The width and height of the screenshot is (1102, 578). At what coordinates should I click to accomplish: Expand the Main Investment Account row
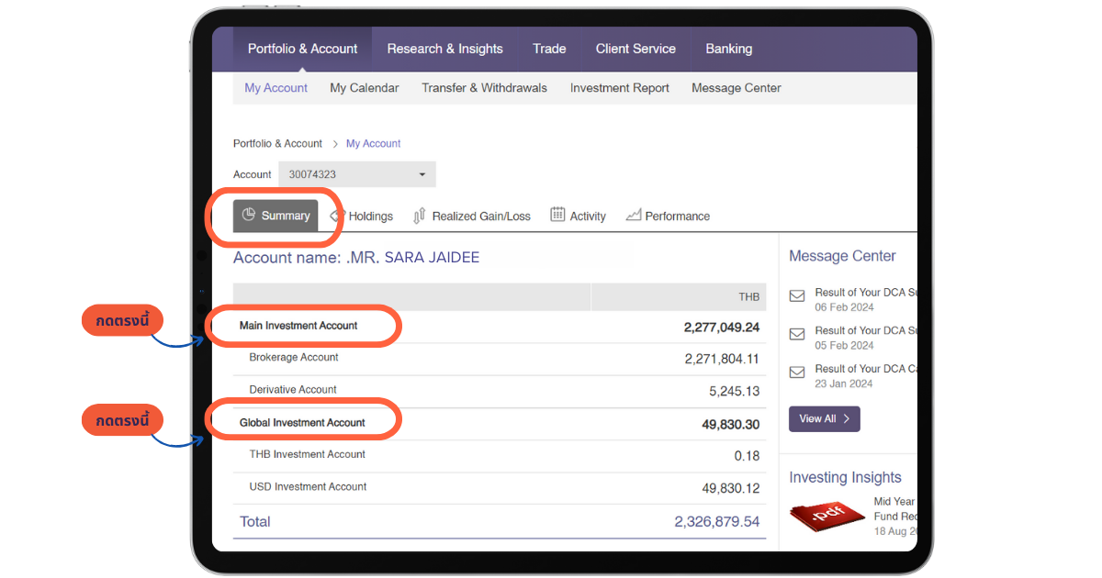(x=298, y=326)
